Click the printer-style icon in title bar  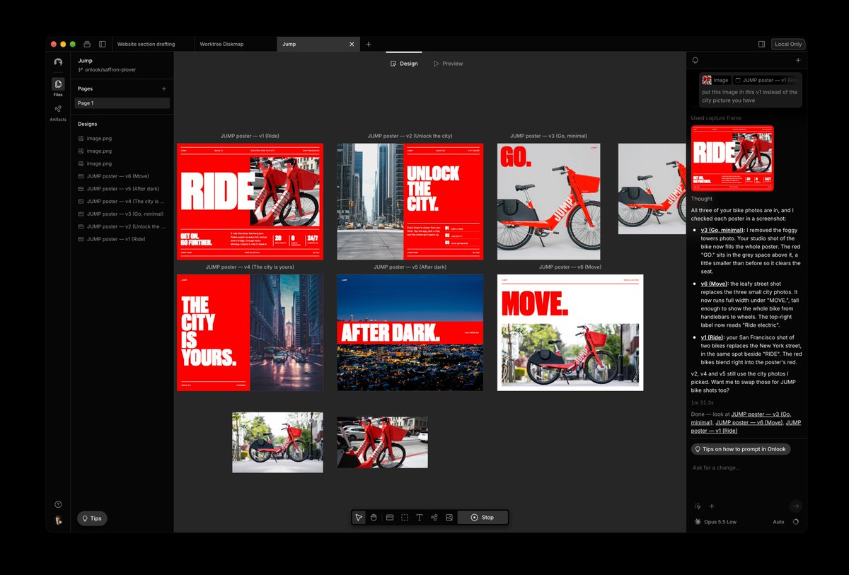tap(87, 44)
